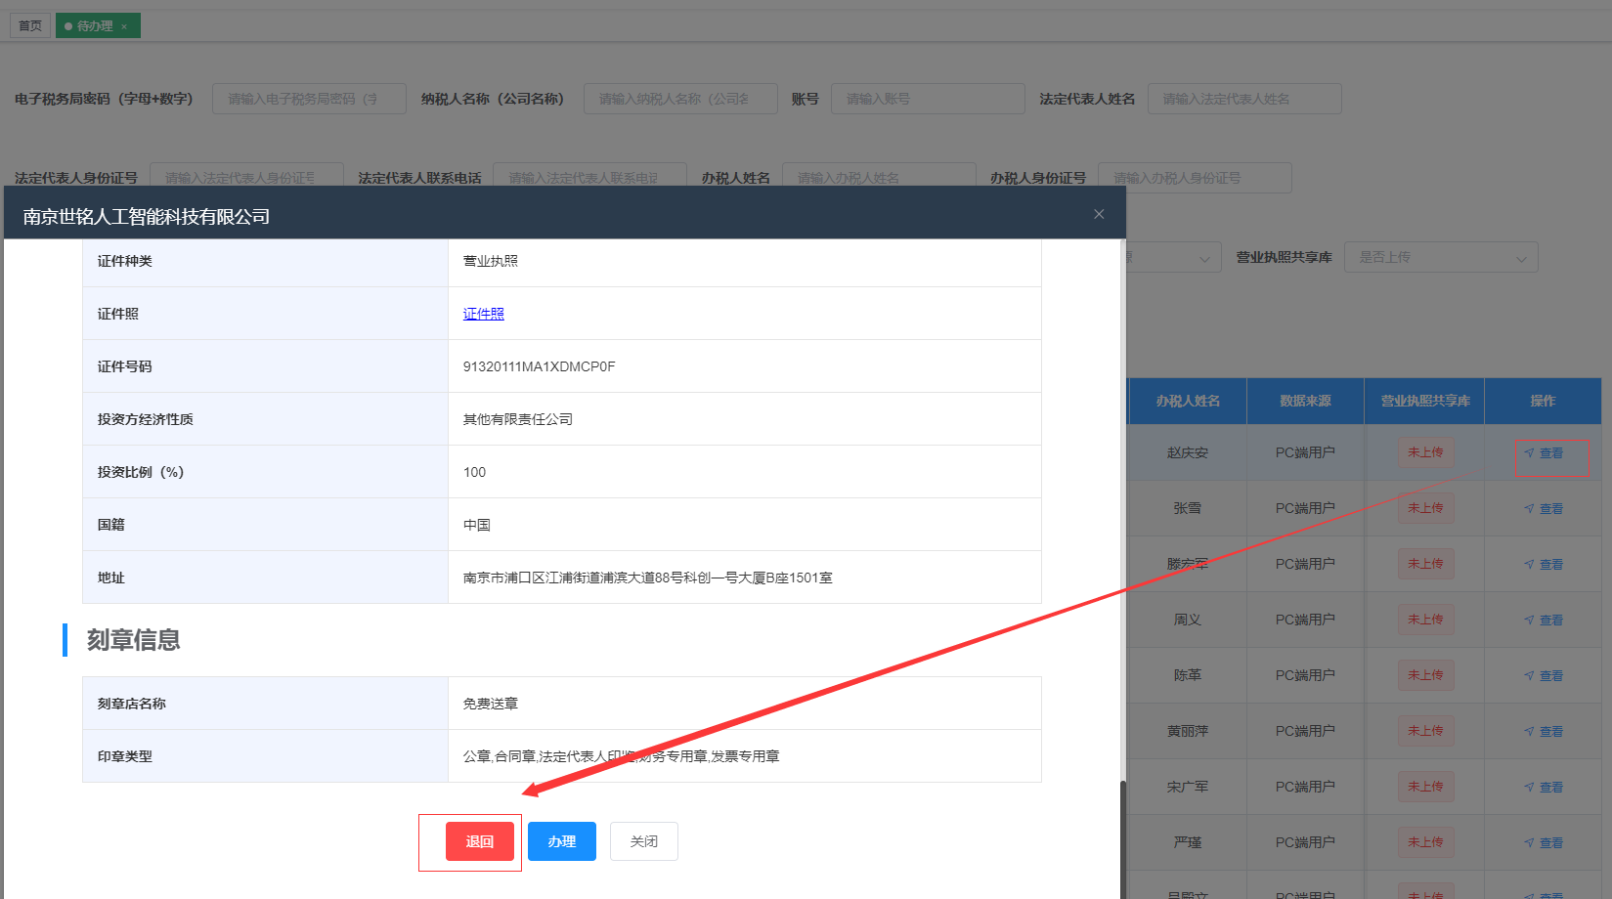
Task: Click the 数据来源 column header
Action: point(1306,402)
